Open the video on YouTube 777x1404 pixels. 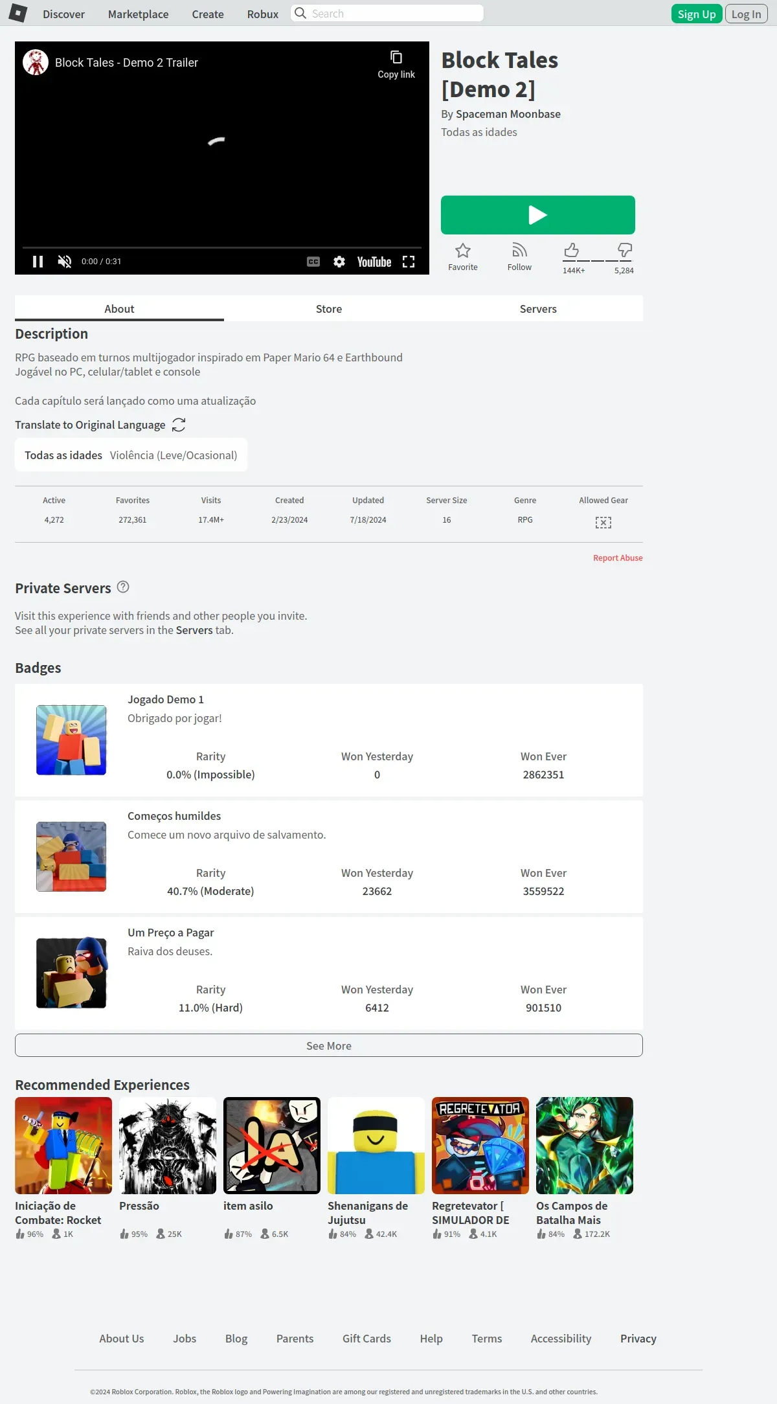[x=374, y=262]
